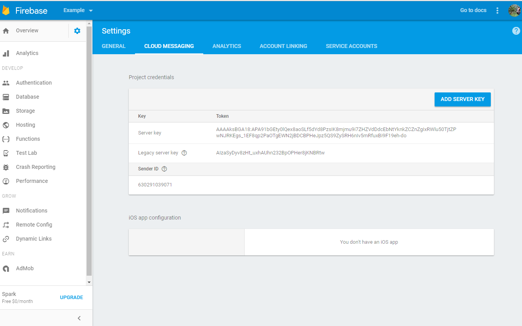Open the Analytics settings tab

[227, 46]
